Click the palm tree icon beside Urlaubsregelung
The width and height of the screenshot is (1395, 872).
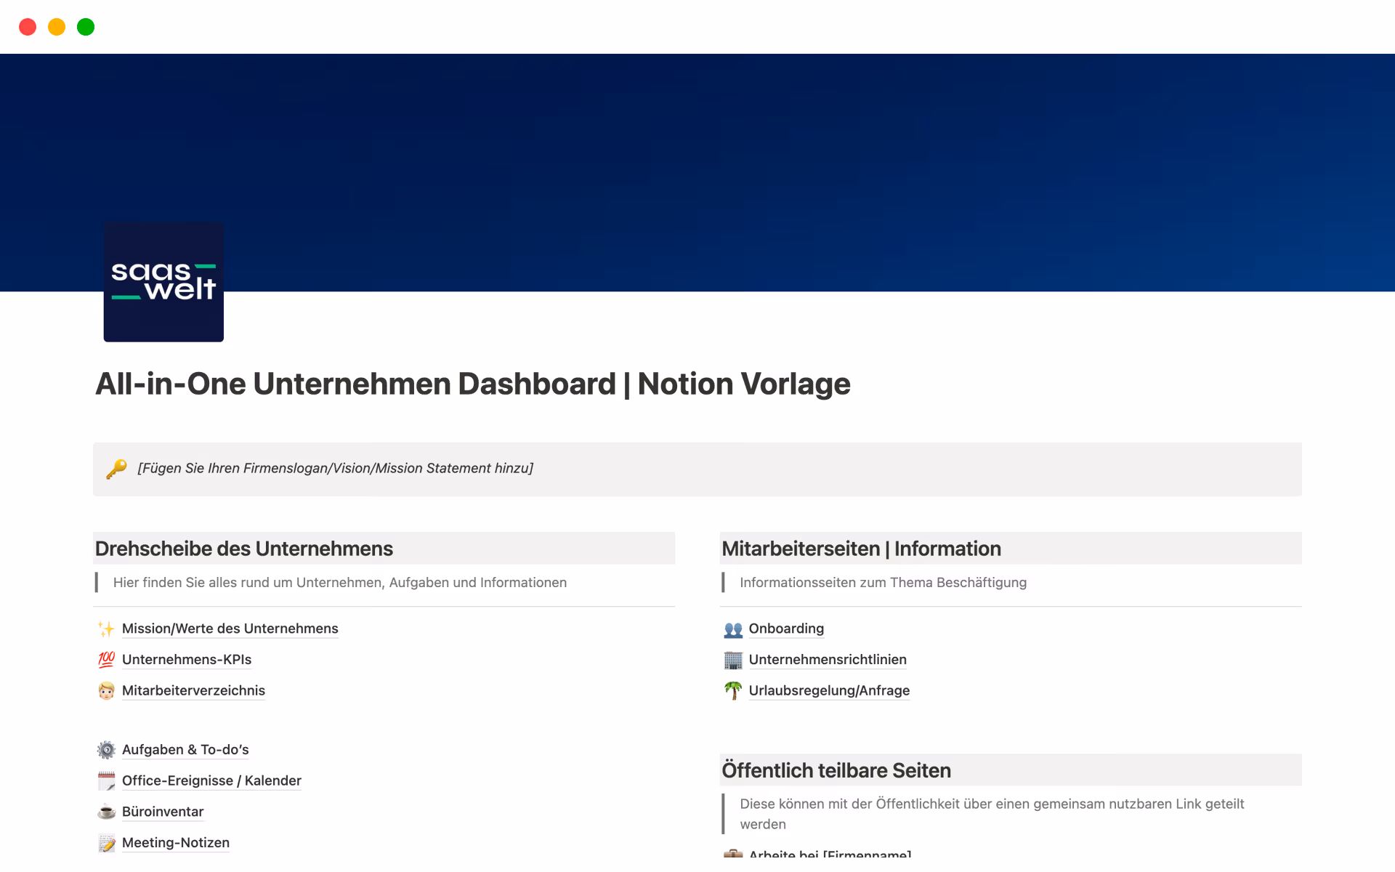733,690
